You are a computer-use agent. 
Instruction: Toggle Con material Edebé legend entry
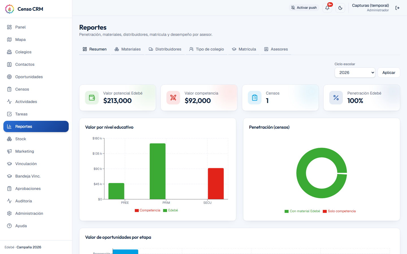tap(302, 211)
